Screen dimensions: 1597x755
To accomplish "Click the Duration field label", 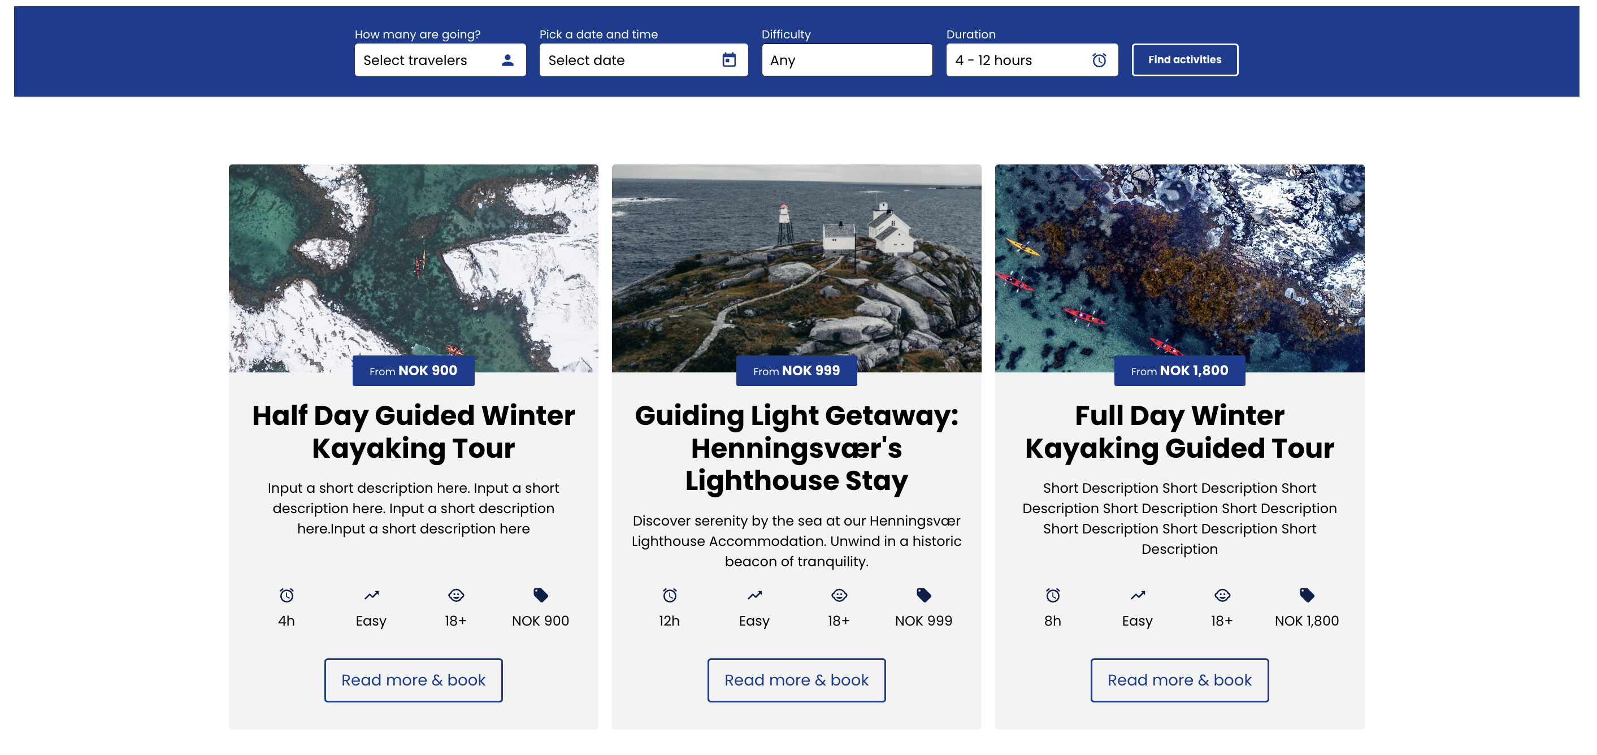I will point(971,34).
